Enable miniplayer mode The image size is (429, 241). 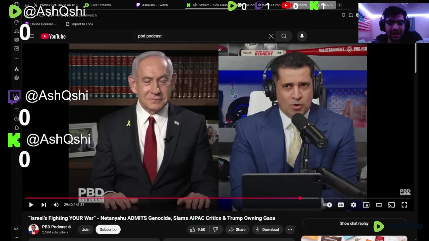point(366,205)
